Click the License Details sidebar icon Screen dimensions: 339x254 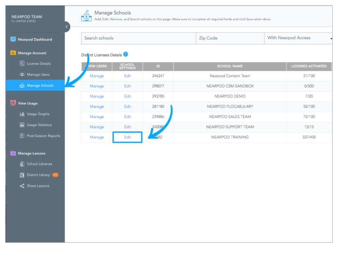21,64
